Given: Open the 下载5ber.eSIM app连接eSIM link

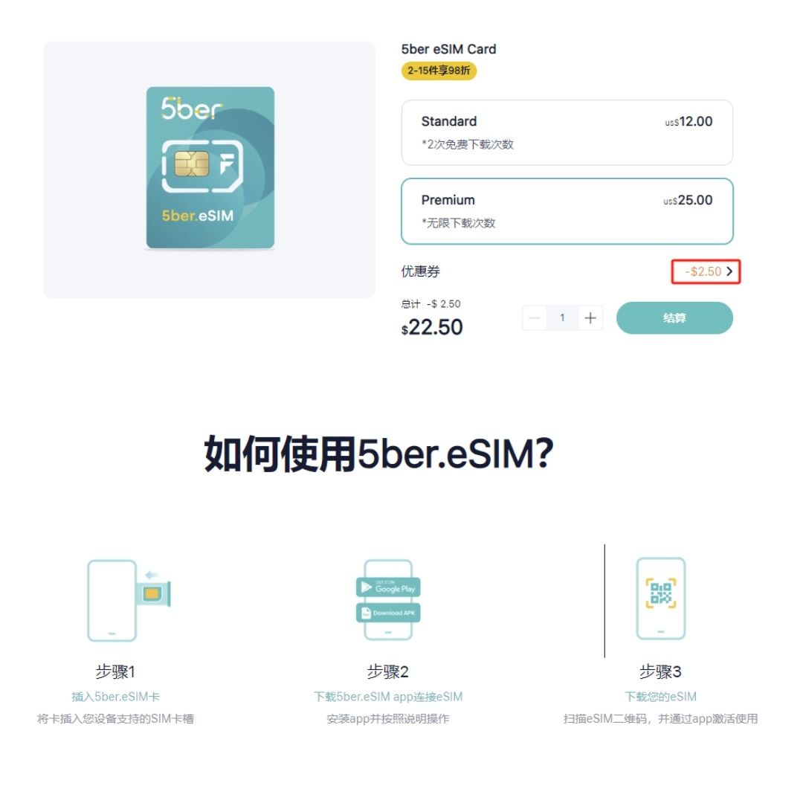Looking at the screenshot, I should [x=388, y=697].
